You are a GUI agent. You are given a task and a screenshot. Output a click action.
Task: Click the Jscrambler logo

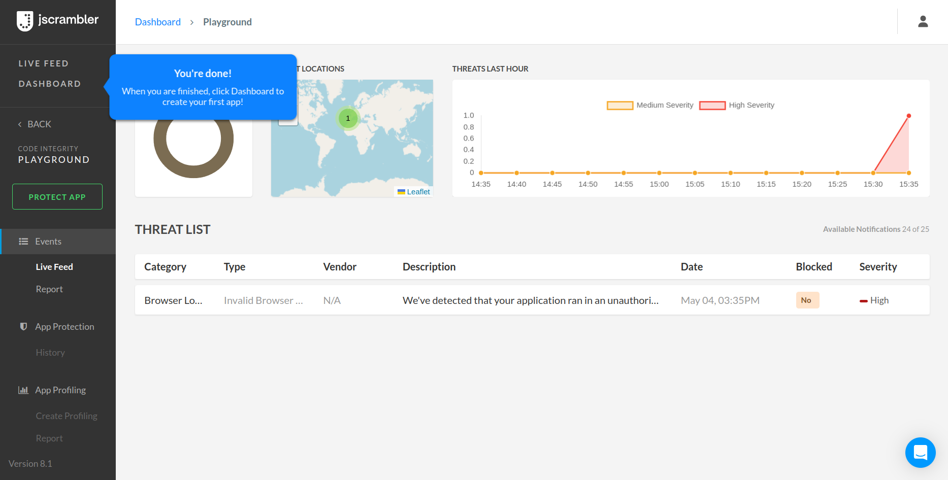pyautogui.click(x=57, y=21)
